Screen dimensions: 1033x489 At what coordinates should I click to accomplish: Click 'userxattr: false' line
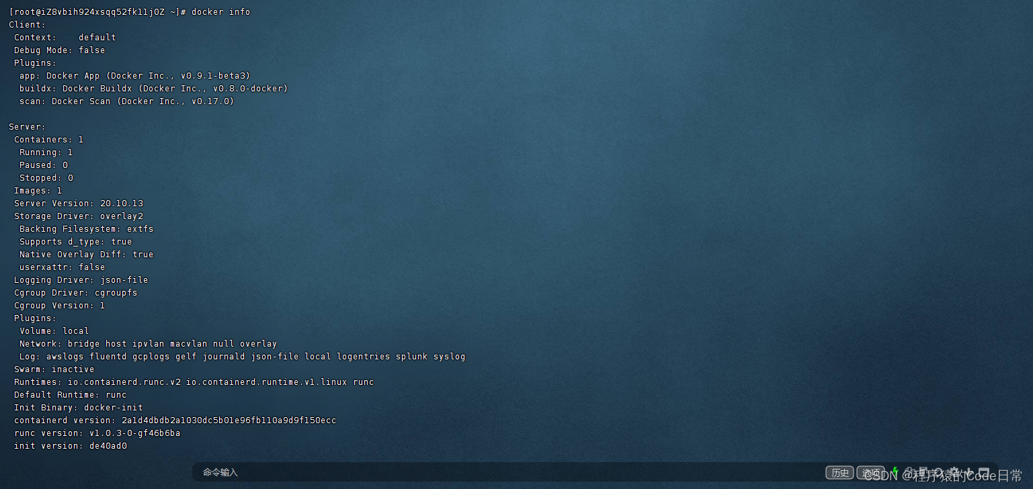pos(63,267)
